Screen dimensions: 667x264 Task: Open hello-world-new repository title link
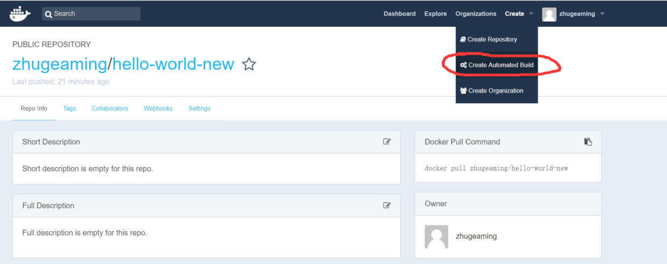pyautogui.click(x=173, y=65)
